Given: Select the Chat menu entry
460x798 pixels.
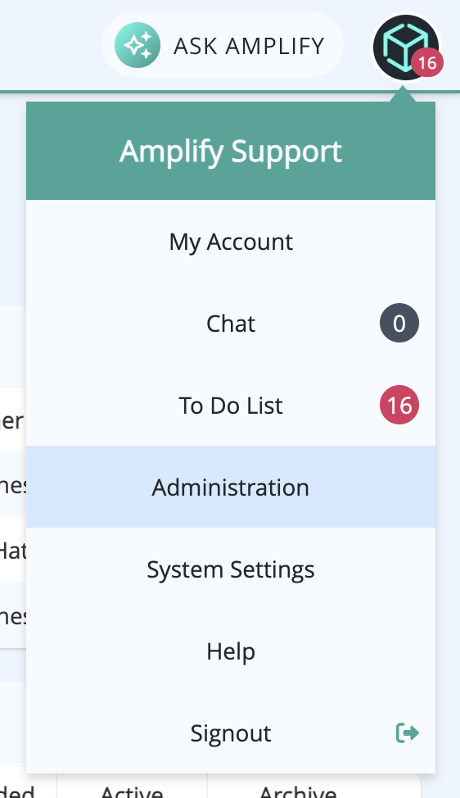Looking at the screenshot, I should click(231, 324).
